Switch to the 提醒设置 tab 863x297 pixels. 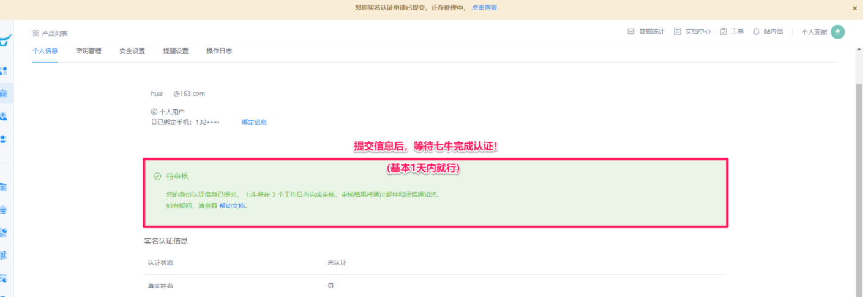(x=176, y=51)
